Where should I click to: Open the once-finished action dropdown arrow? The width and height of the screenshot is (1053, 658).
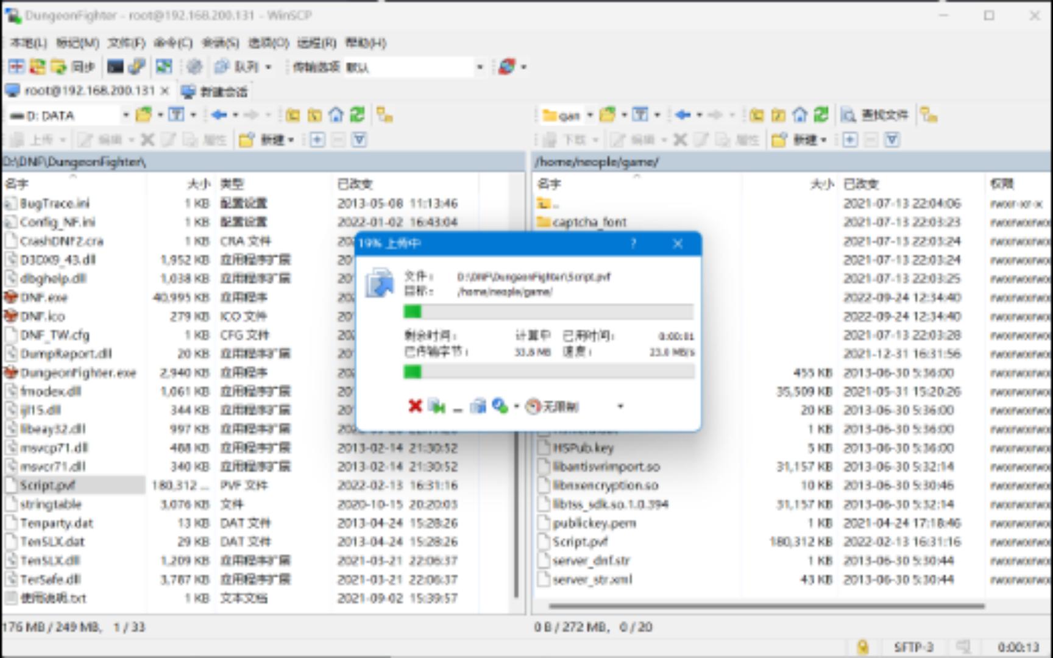point(517,406)
